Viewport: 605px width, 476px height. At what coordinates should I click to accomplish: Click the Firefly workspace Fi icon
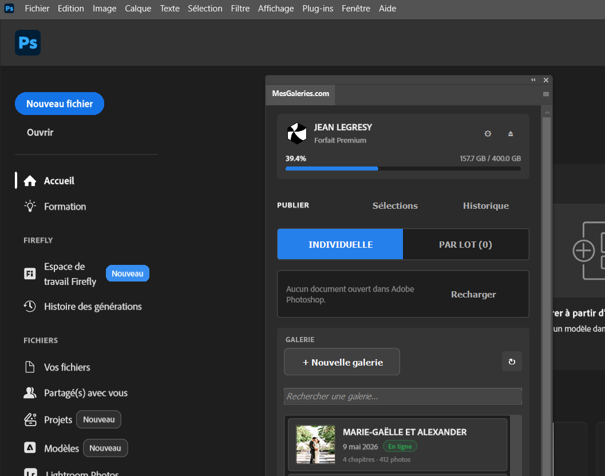tap(30, 273)
